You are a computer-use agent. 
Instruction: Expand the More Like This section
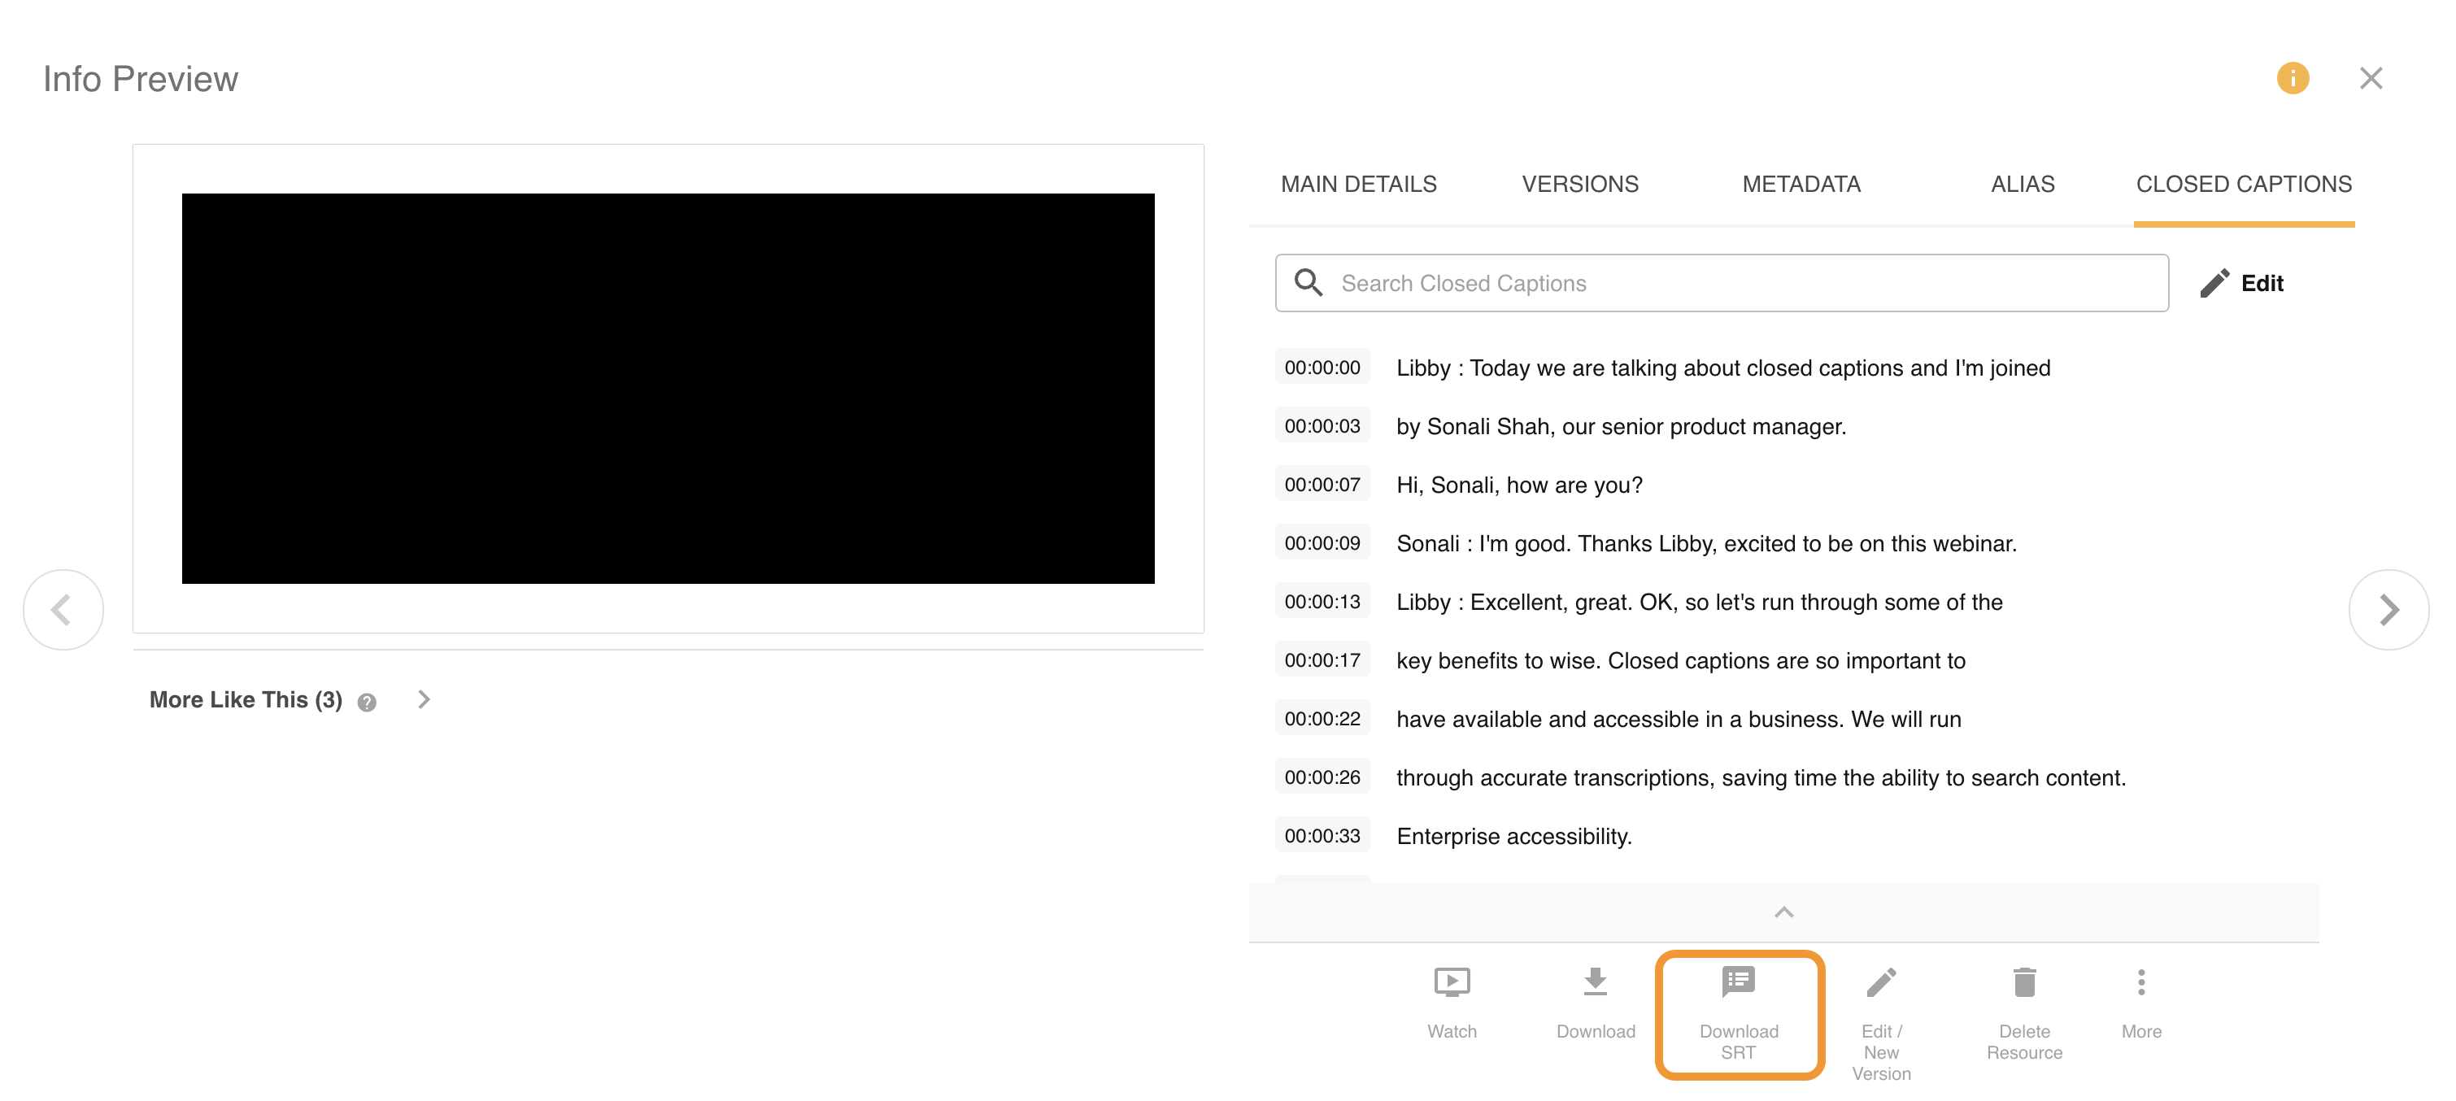point(425,699)
